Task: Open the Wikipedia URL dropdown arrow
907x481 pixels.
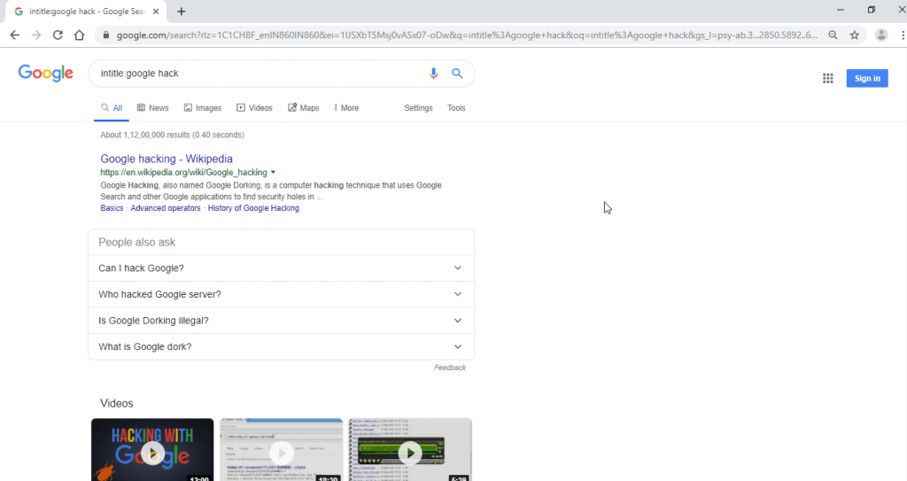Action: coord(273,172)
